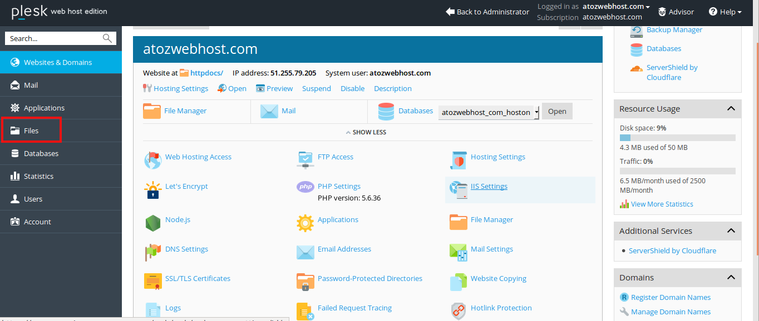Click the Disable link
Screen dimensions: 759x321
tap(353, 88)
